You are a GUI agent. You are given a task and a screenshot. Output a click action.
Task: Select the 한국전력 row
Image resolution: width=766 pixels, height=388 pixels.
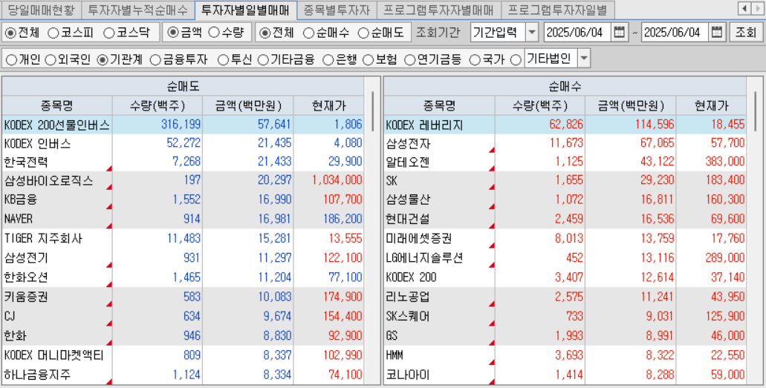tap(184, 162)
